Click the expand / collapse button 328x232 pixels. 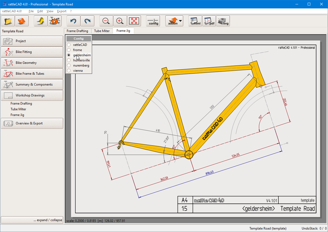[x=32, y=220]
